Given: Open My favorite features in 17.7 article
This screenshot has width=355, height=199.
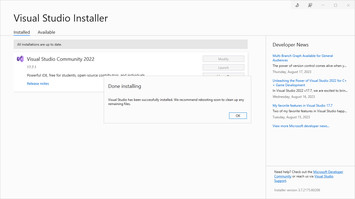Looking at the screenshot, I should (x=302, y=106).
